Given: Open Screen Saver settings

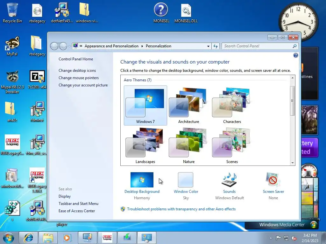Looking at the screenshot, I should coord(273,186).
